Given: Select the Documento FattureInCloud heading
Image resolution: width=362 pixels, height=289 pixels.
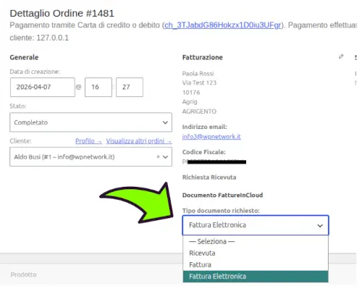Looking at the screenshot, I should 222,195.
